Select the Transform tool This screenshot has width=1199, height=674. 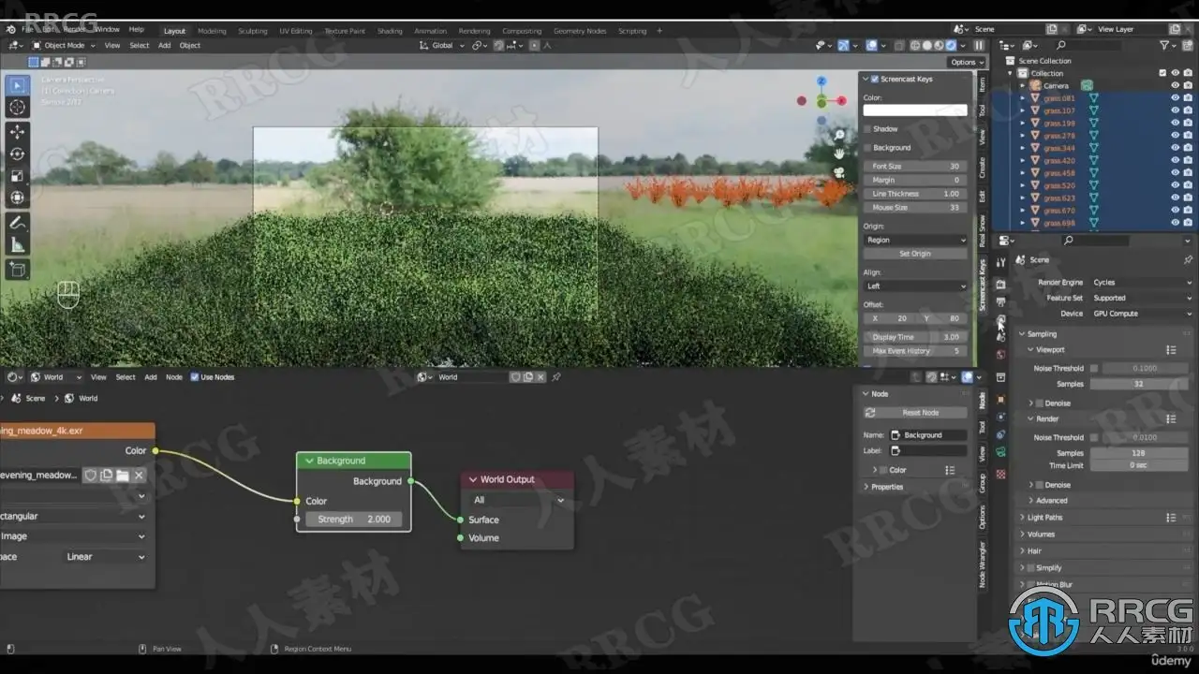point(17,198)
